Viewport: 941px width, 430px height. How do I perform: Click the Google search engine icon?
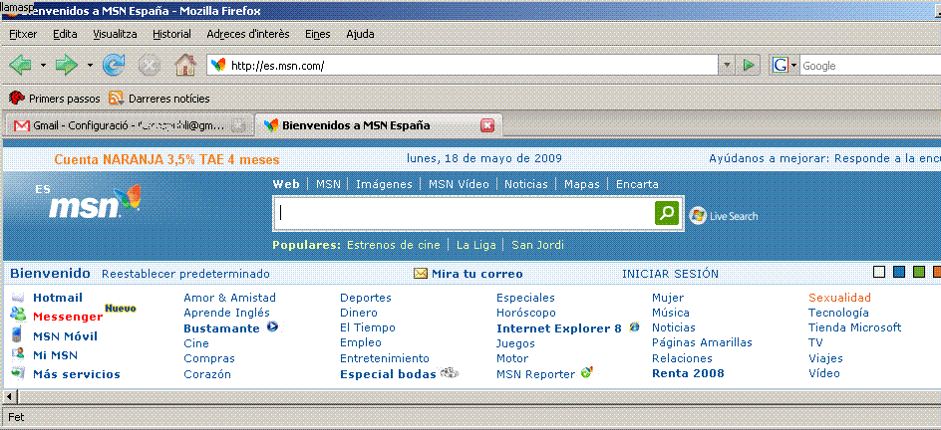coord(781,66)
